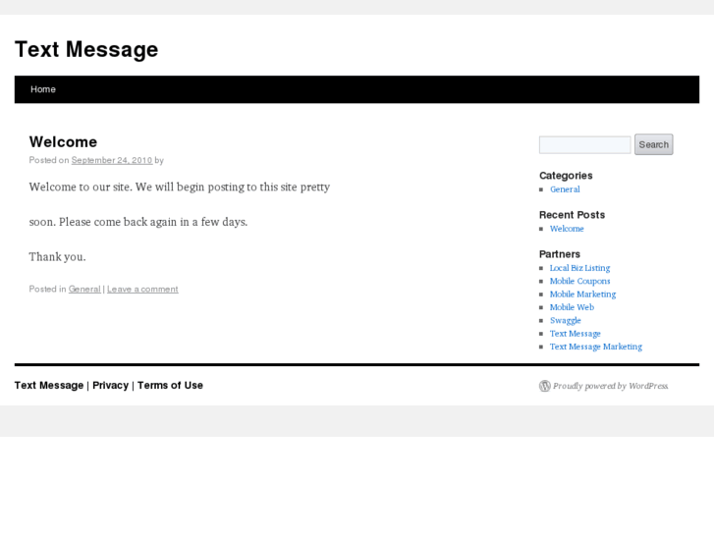Click the Search button
The height and width of the screenshot is (535, 714).
coord(653,144)
